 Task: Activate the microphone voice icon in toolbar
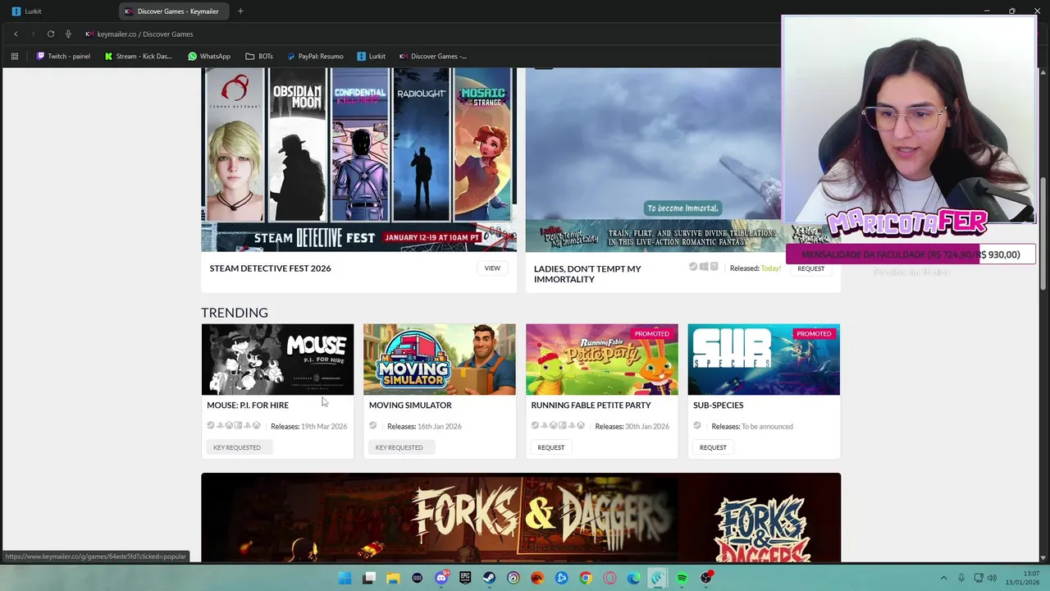click(68, 34)
